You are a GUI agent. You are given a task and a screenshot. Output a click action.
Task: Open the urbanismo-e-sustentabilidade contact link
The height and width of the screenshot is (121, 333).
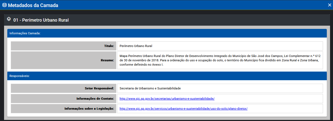[167, 99]
